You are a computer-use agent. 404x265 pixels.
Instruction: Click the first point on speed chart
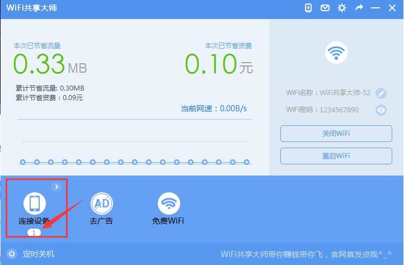pyautogui.click(x=23, y=162)
